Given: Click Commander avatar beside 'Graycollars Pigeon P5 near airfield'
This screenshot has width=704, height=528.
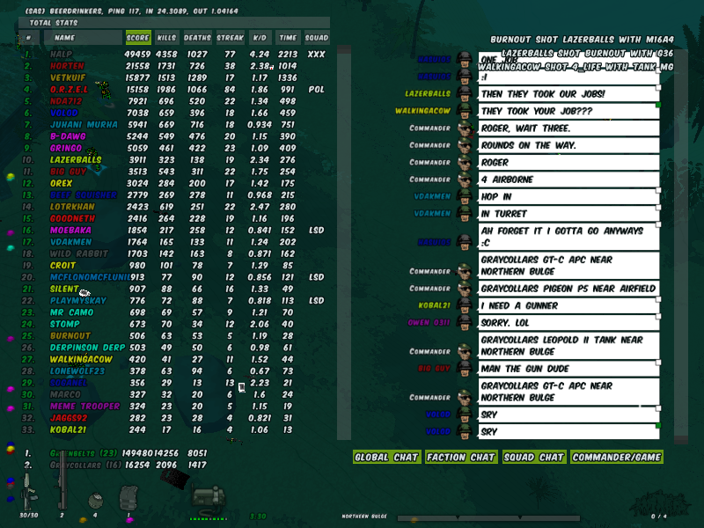Looking at the screenshot, I should click(x=466, y=289).
